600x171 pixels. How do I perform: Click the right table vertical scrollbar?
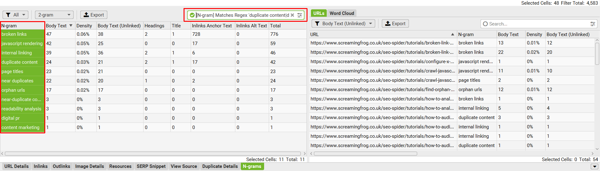click(x=597, y=54)
